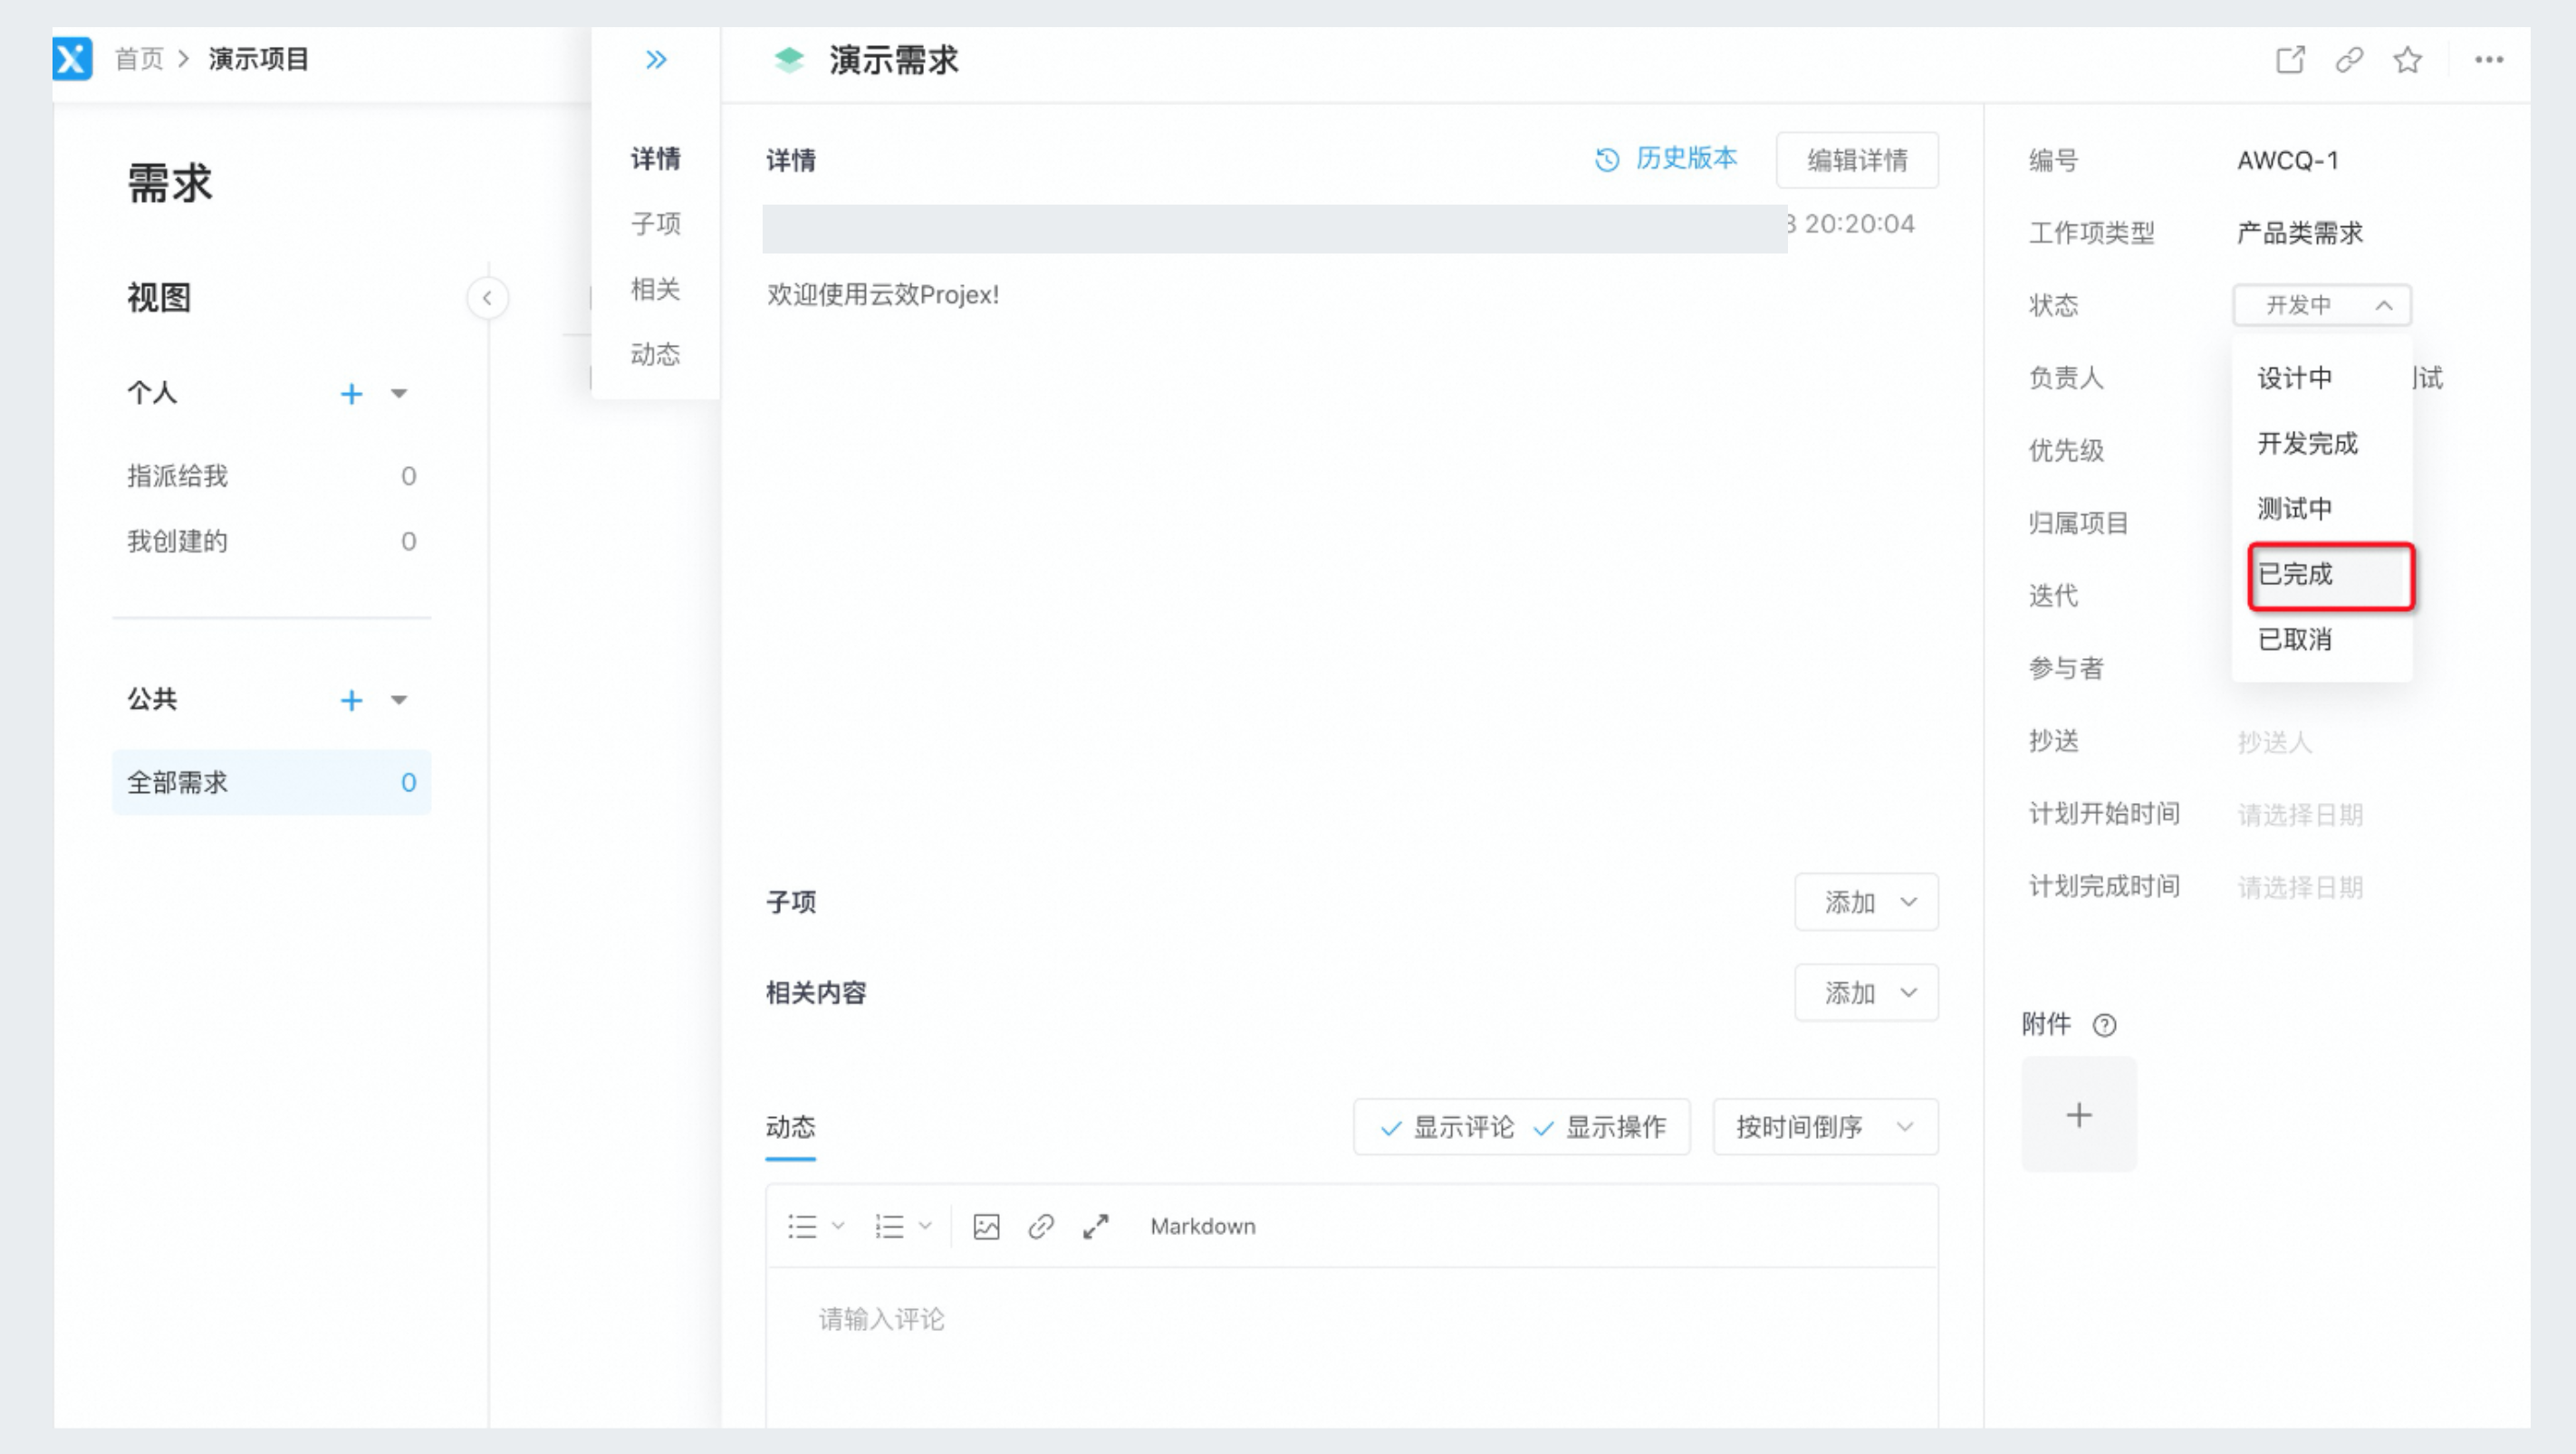Click the AWCQ-1 work item number
Screen dimensions: 2576x1454
2288,161
